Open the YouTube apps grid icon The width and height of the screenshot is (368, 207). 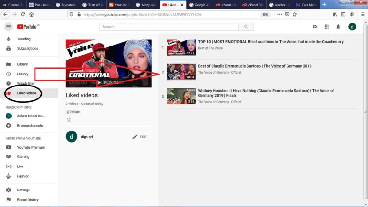point(327,27)
